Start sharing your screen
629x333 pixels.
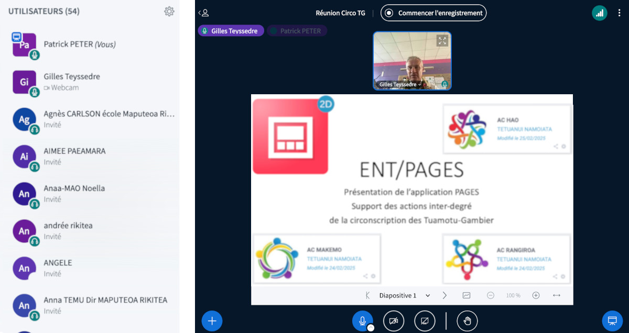(x=425, y=321)
